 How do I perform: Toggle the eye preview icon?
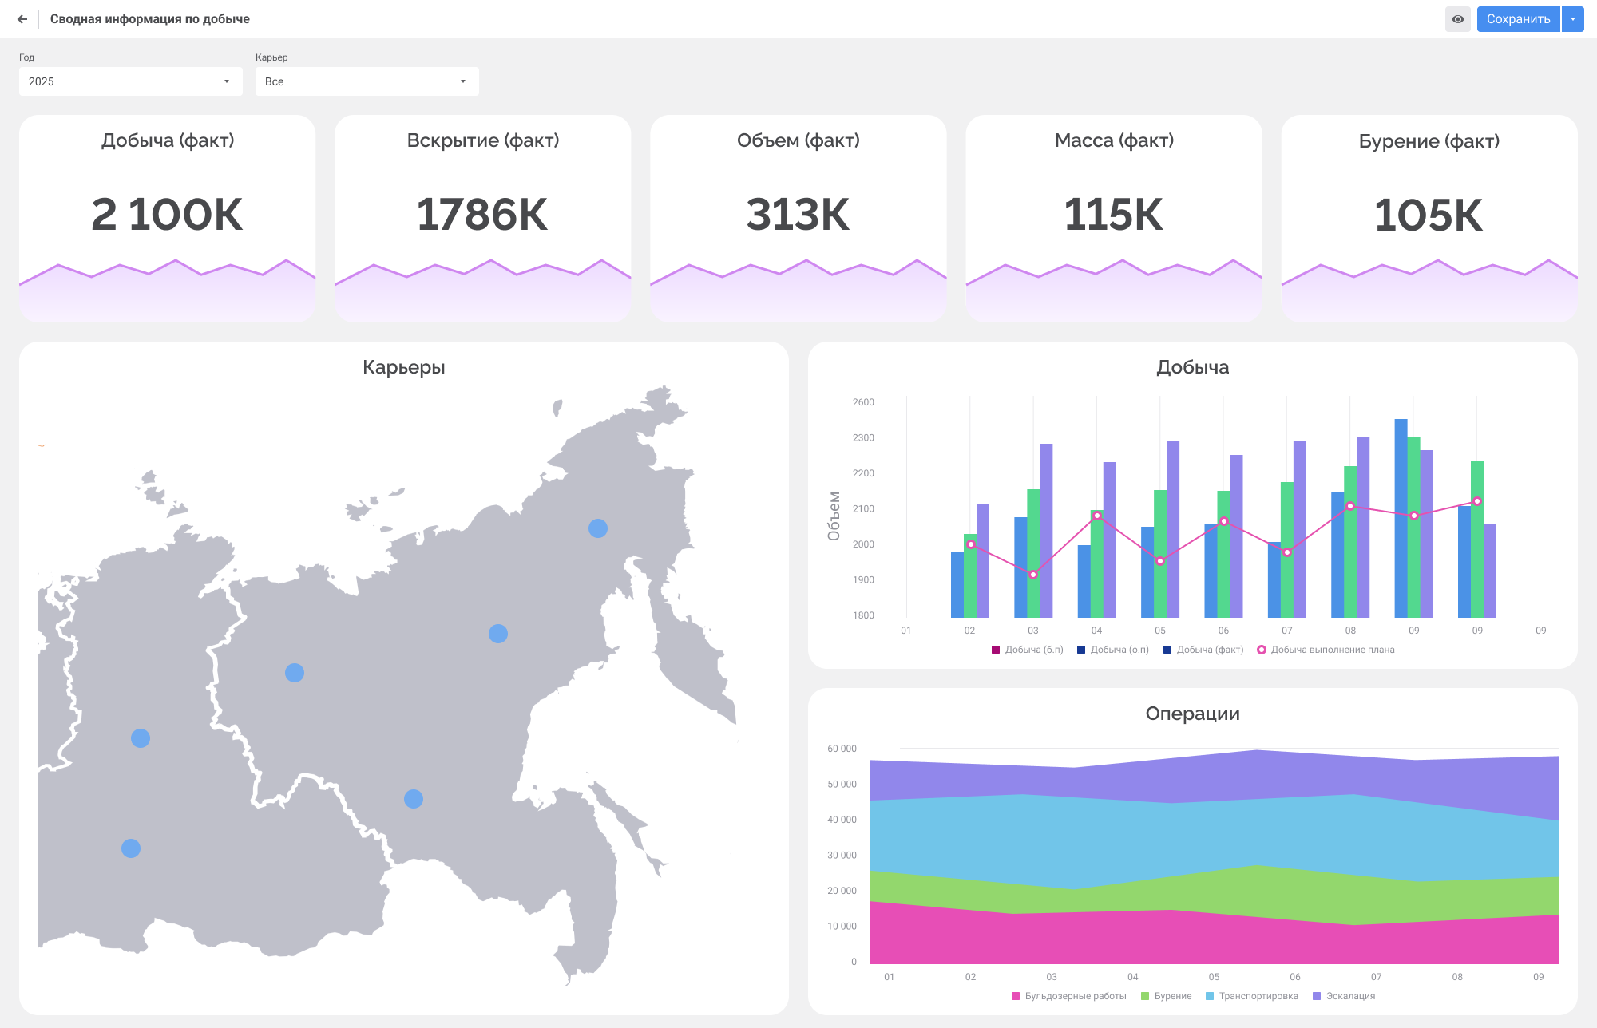1457,19
